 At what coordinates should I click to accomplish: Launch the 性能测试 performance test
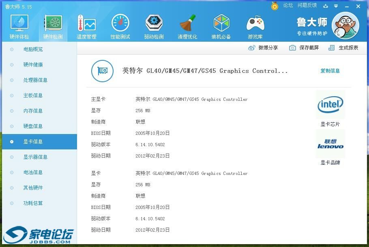[x=120, y=26]
